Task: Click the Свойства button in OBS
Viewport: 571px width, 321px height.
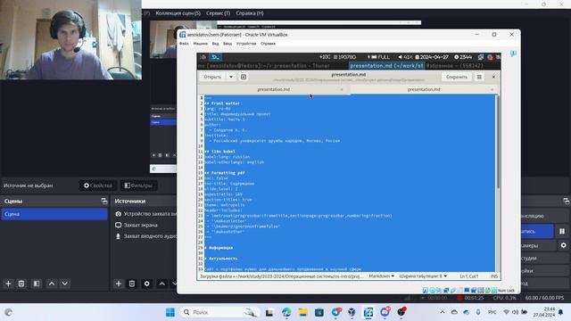Action: pyautogui.click(x=98, y=185)
